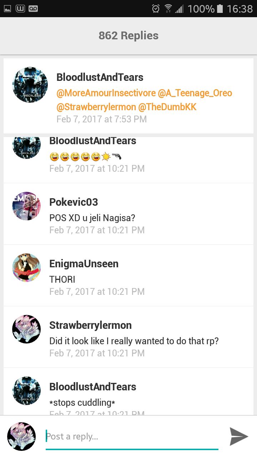This screenshot has width=257, height=458.
Task: Tap the voicemail notification icon
Action: [x=33, y=9]
